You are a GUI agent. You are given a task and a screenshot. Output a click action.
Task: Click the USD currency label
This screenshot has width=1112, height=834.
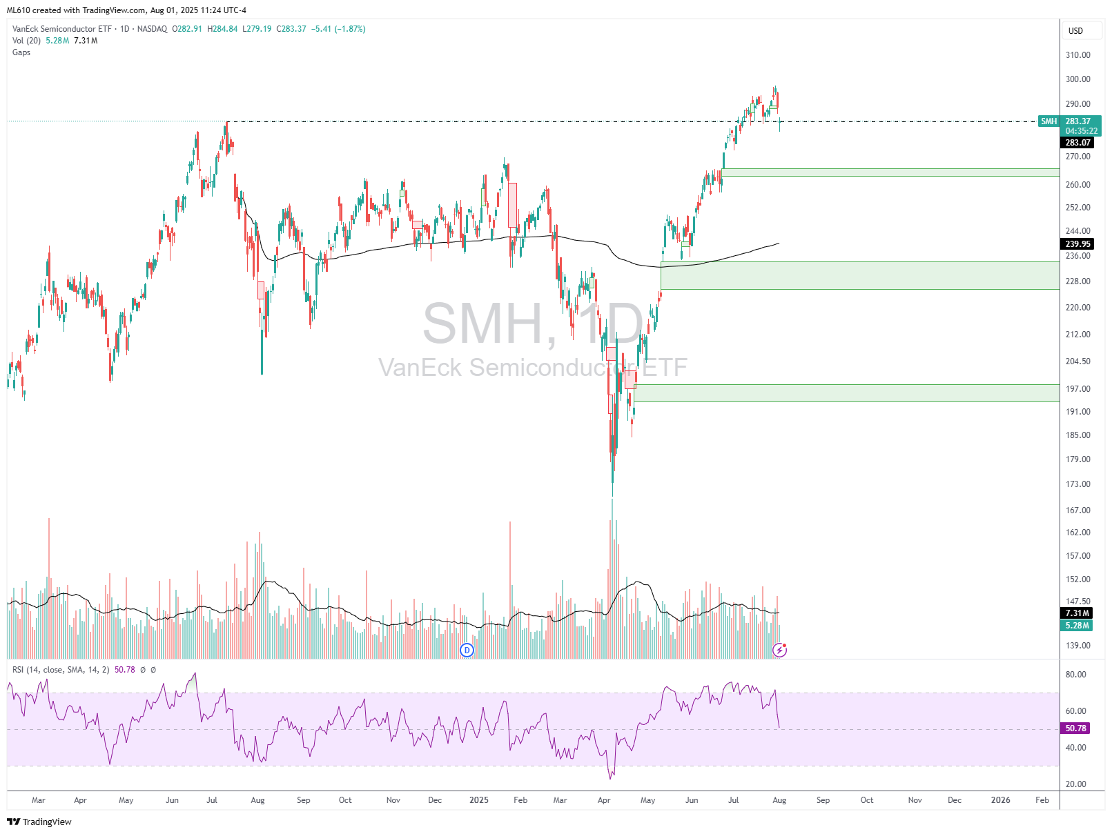click(1075, 30)
